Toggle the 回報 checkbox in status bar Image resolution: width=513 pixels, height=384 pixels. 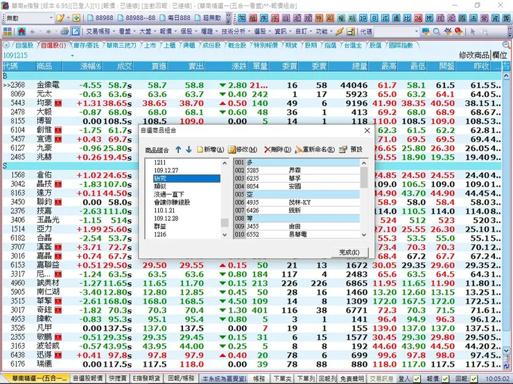pyautogui.click(x=473, y=378)
